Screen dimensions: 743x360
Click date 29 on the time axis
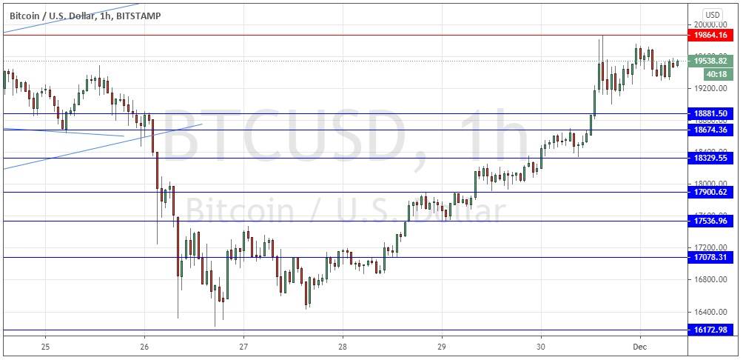(442, 347)
